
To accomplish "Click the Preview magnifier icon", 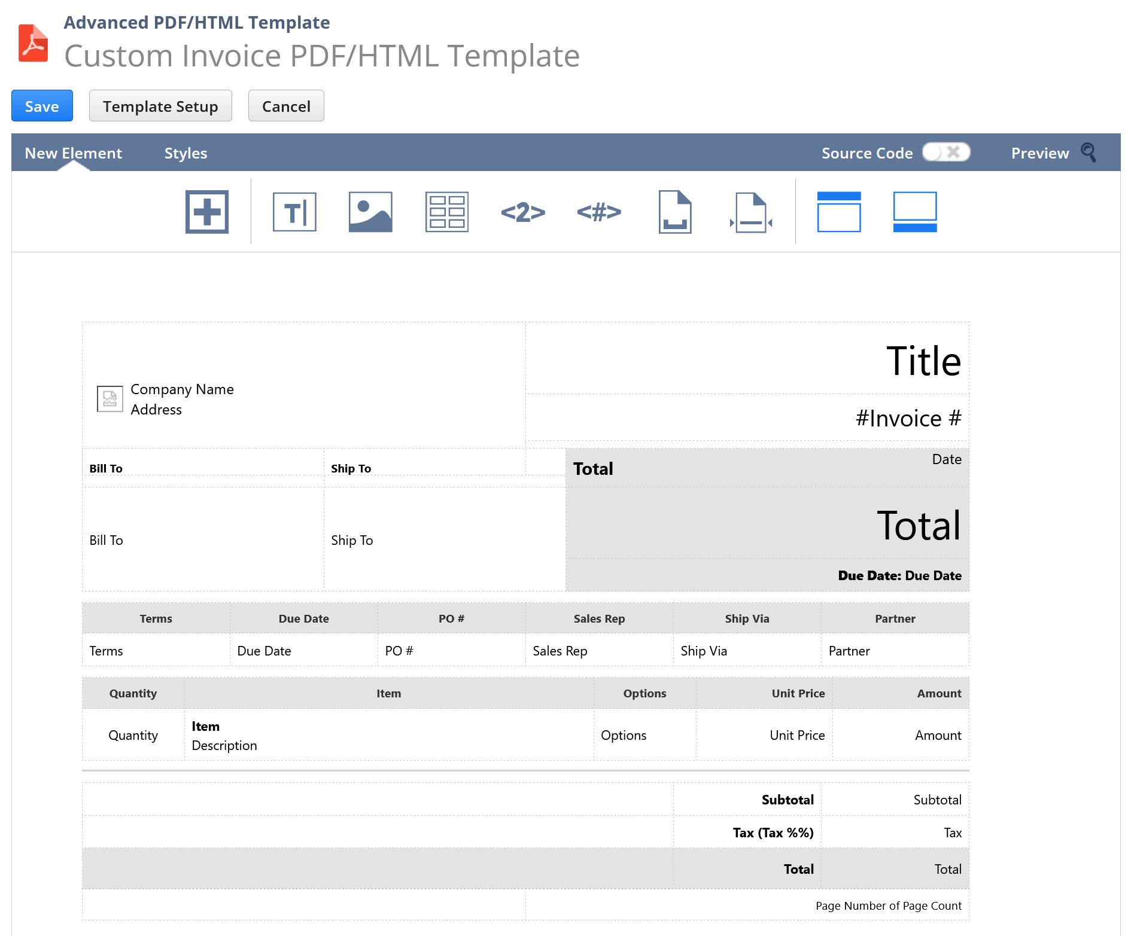I will coord(1088,153).
